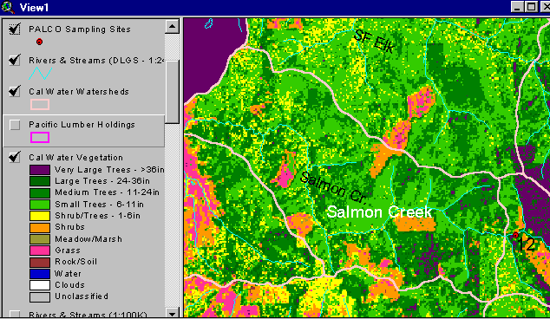The image size is (550, 319).
Task: Click the legend scrollbar thumb
Action: (x=173, y=92)
